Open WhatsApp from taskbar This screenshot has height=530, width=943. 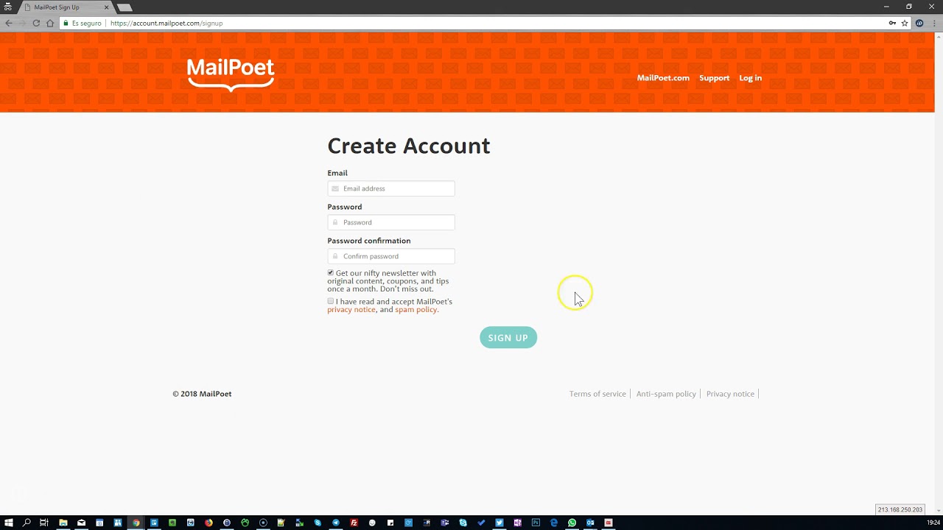pos(572,523)
